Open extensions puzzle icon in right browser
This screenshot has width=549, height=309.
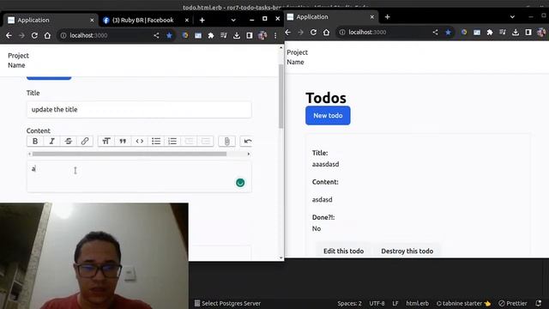tap(490, 33)
